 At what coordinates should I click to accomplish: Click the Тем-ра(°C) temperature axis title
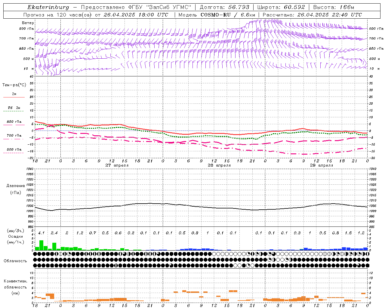[14, 85]
